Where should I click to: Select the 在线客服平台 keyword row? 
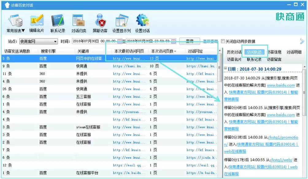[110, 173]
